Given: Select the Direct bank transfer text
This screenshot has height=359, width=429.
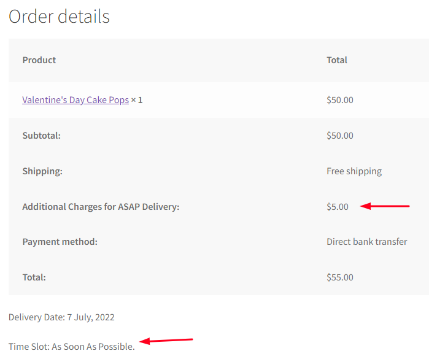Looking at the screenshot, I should 367,242.
